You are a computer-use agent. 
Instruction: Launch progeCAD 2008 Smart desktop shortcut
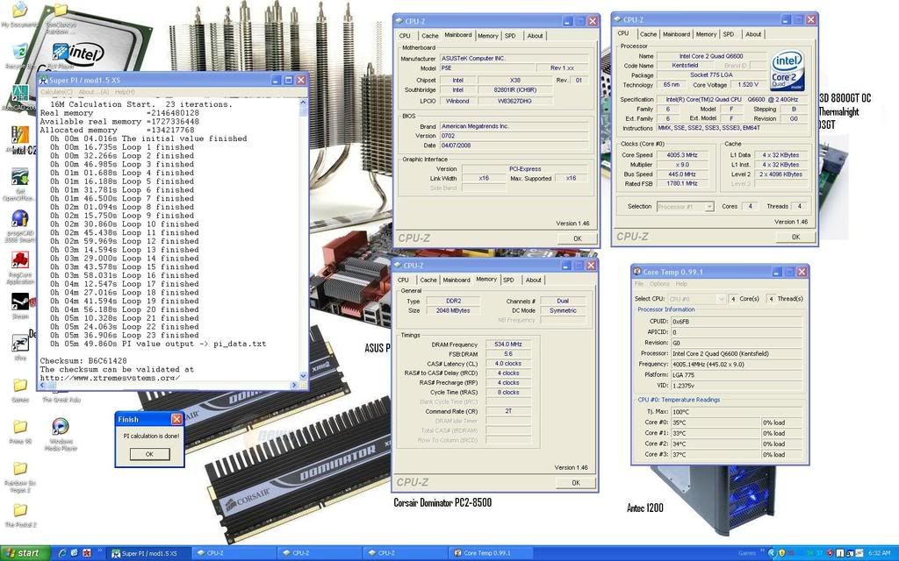click(x=19, y=218)
